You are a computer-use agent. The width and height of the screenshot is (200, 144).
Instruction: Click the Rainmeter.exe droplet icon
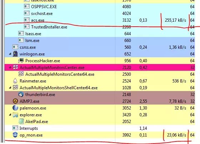coord(15,81)
